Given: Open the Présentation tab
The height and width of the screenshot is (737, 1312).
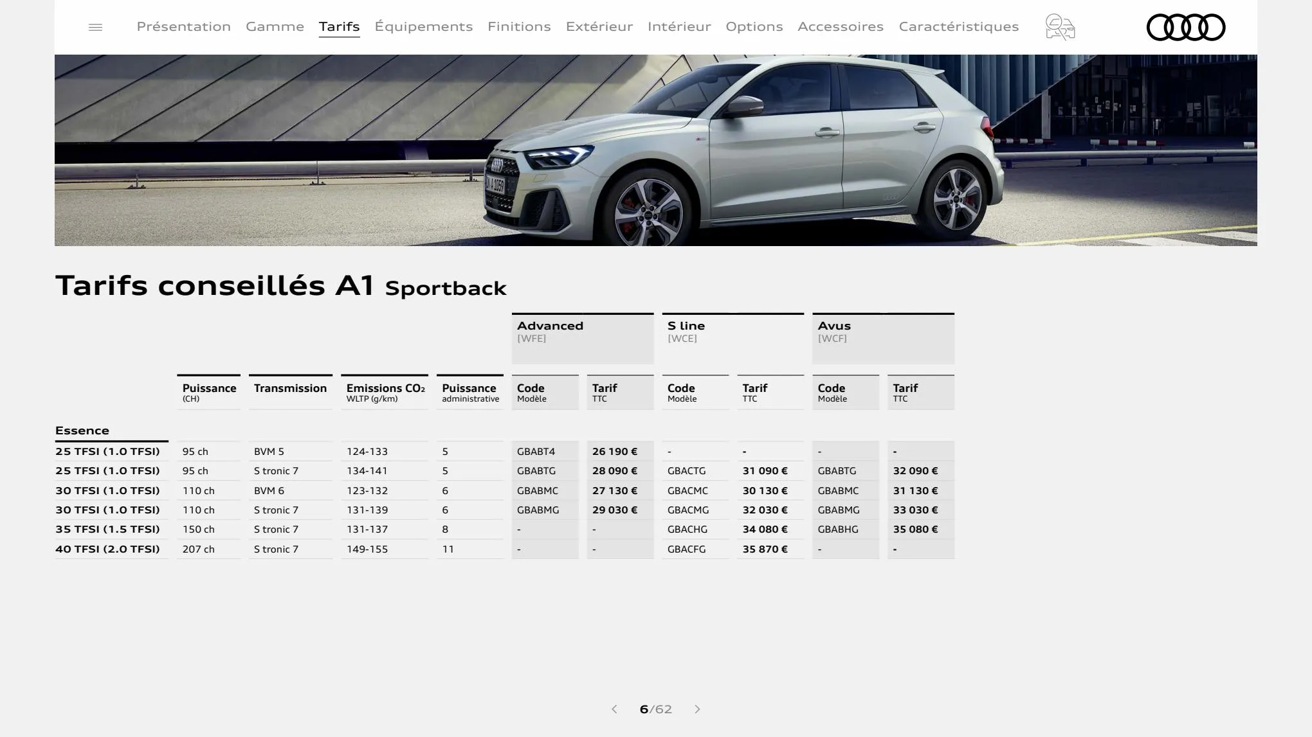Looking at the screenshot, I should (183, 26).
